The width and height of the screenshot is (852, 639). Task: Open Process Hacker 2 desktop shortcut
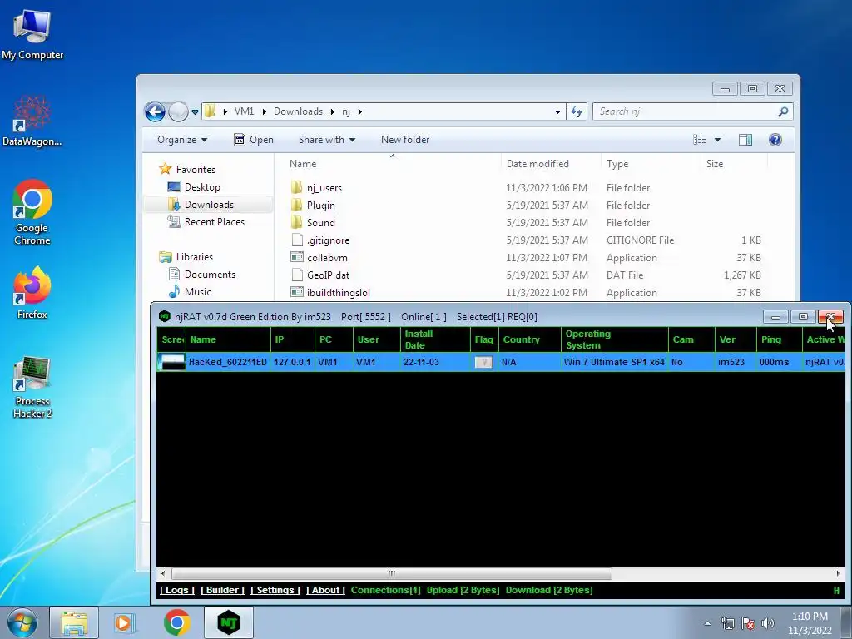pos(32,388)
